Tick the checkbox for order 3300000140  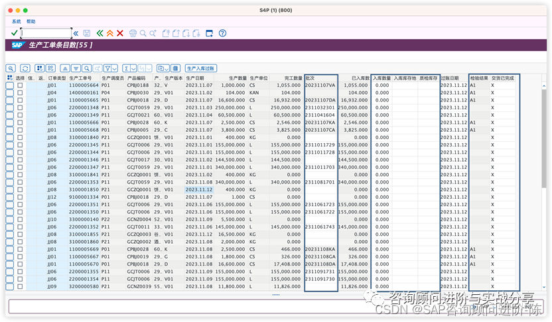point(20,219)
